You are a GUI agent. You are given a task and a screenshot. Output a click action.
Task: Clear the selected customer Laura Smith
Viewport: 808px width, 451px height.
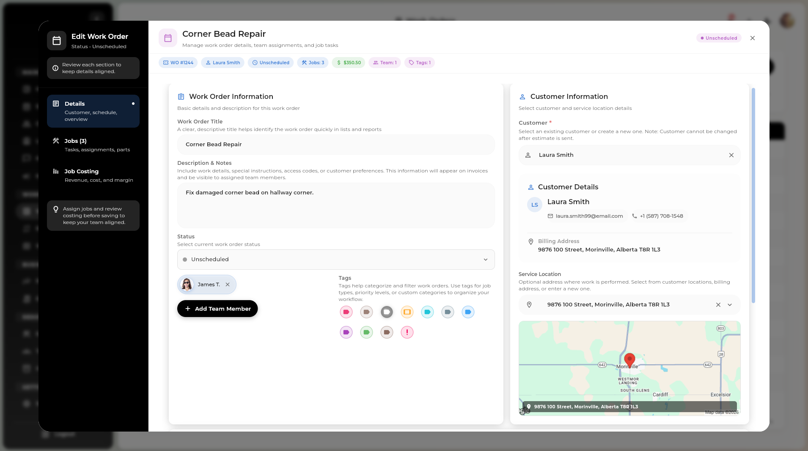pyautogui.click(x=731, y=155)
